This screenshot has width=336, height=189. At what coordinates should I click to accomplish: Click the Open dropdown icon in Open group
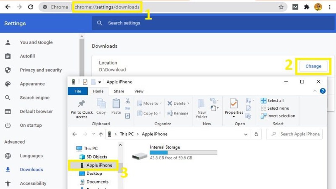[x=250, y=100]
